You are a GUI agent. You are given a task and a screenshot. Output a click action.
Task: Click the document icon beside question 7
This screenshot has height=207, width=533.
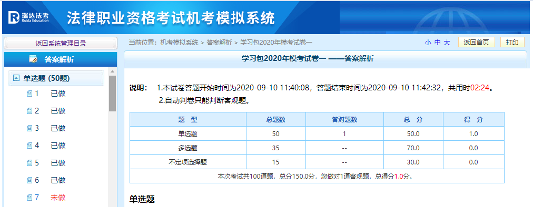[29, 198]
